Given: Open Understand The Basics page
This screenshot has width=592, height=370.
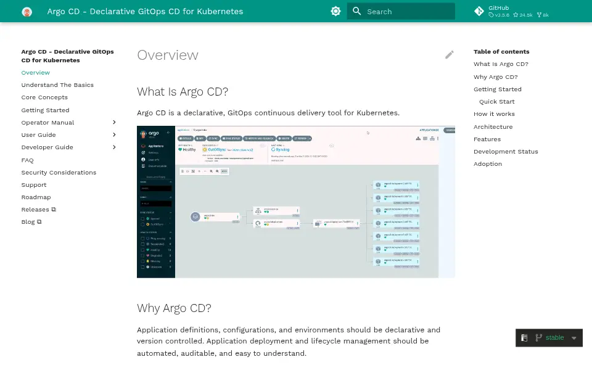Looking at the screenshot, I should coord(57,85).
